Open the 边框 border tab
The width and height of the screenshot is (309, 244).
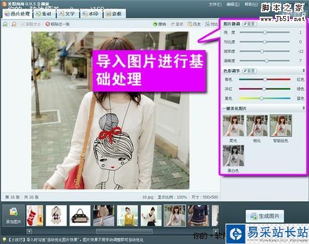(114, 14)
